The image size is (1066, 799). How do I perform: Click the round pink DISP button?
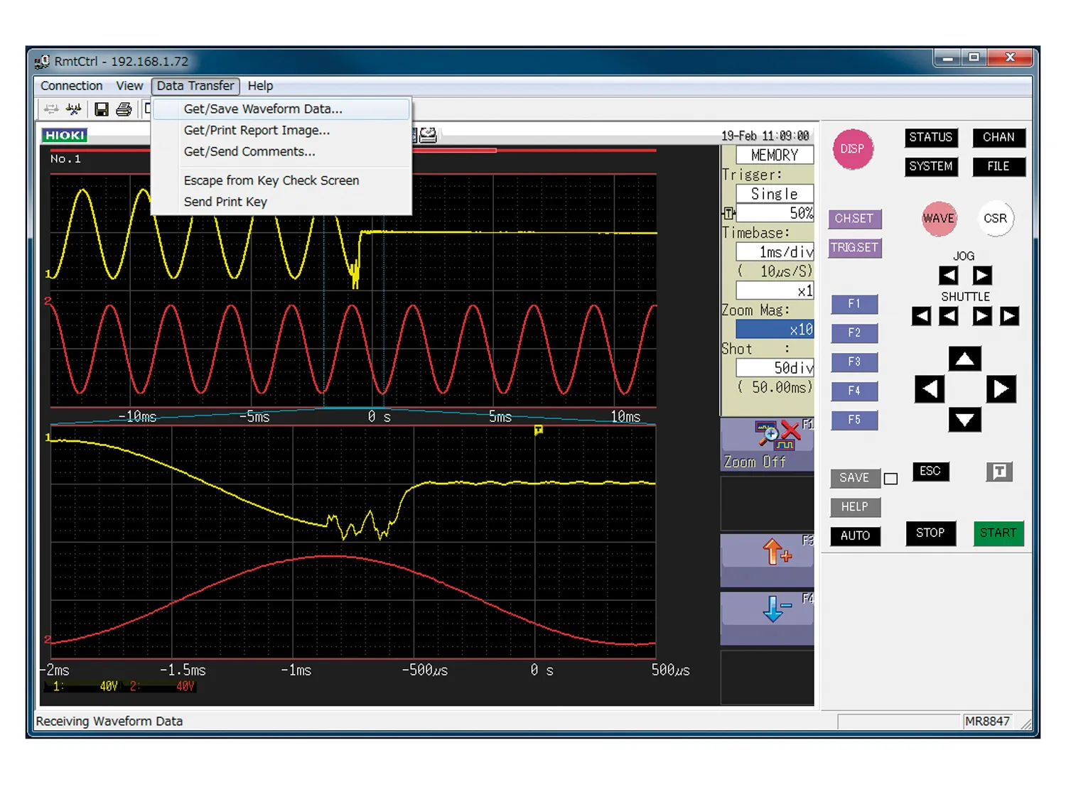point(852,148)
